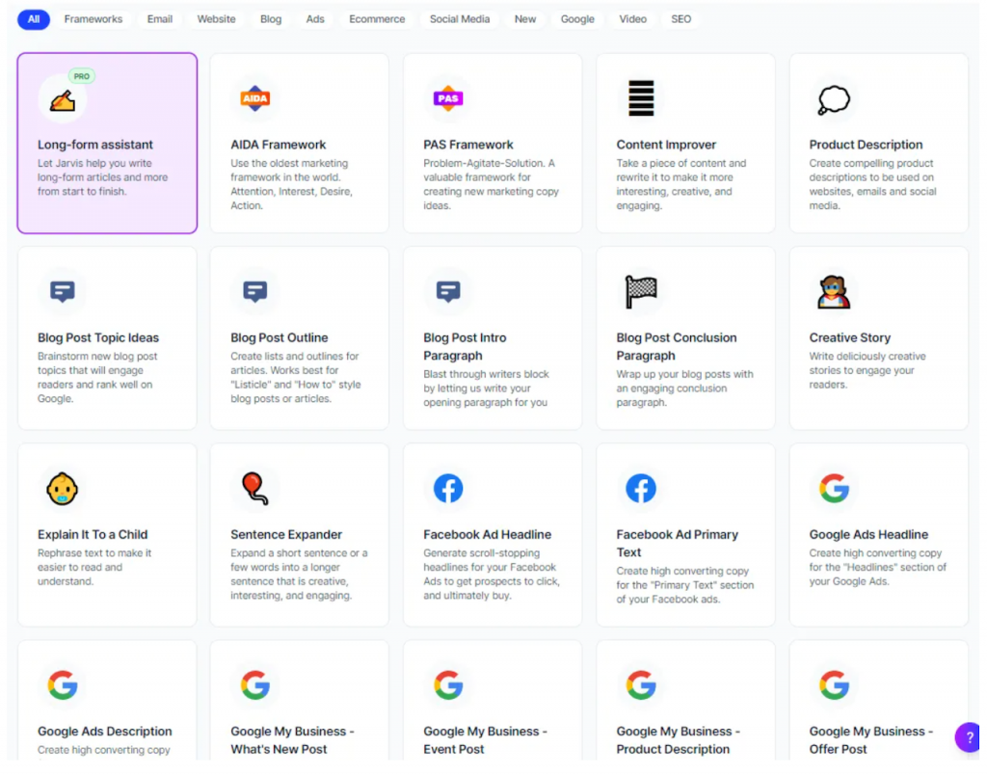Select the All filter tab
This screenshot has width=987, height=776.
coord(34,19)
